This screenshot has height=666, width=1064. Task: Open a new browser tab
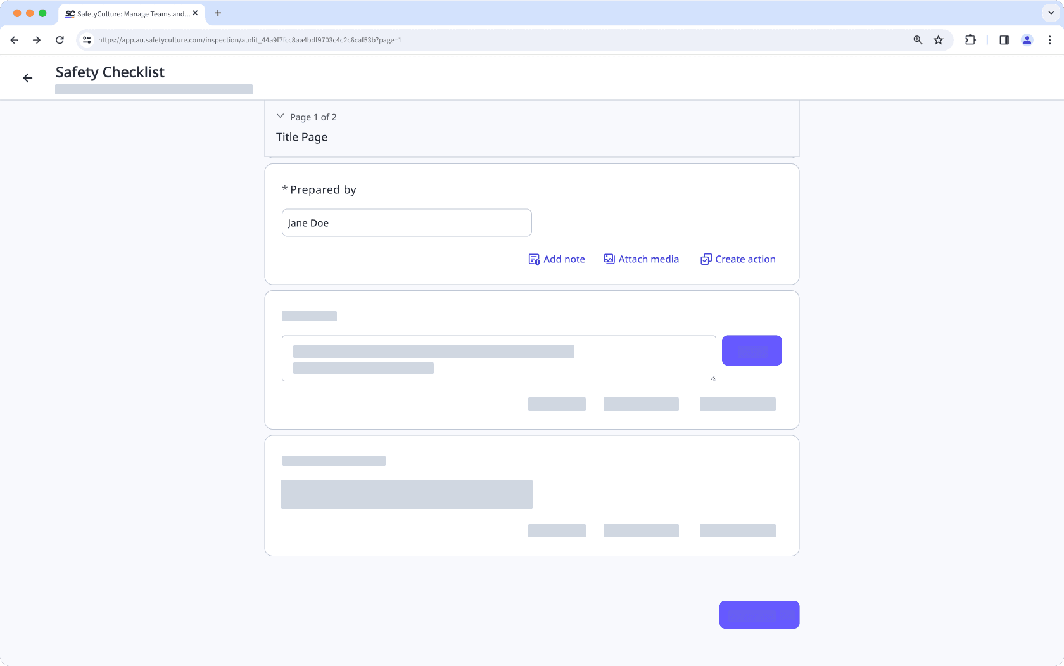click(x=218, y=13)
